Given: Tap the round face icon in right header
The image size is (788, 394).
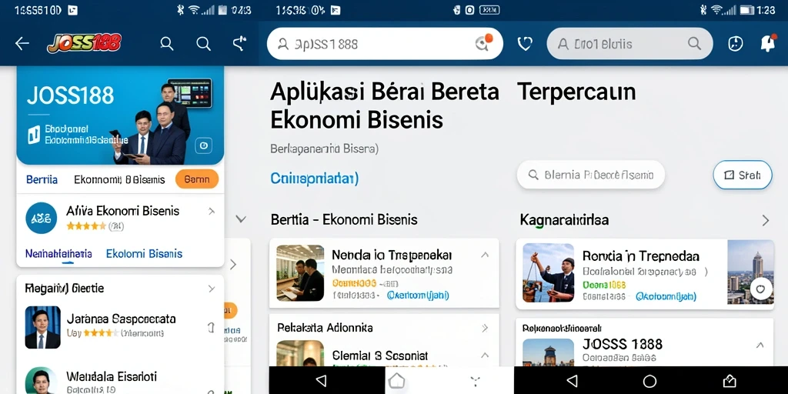Looking at the screenshot, I should pyautogui.click(x=735, y=44).
